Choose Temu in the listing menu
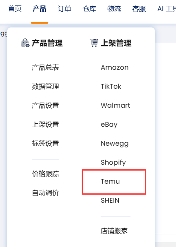 (x=110, y=181)
